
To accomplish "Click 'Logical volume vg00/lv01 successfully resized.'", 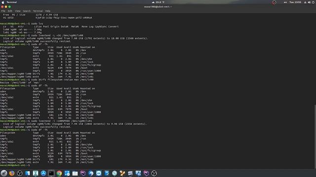I will (x=37, y=127).
